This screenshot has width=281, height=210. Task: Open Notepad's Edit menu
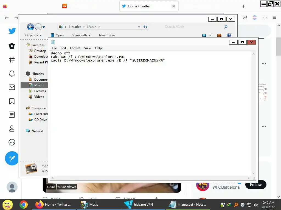(x=63, y=48)
